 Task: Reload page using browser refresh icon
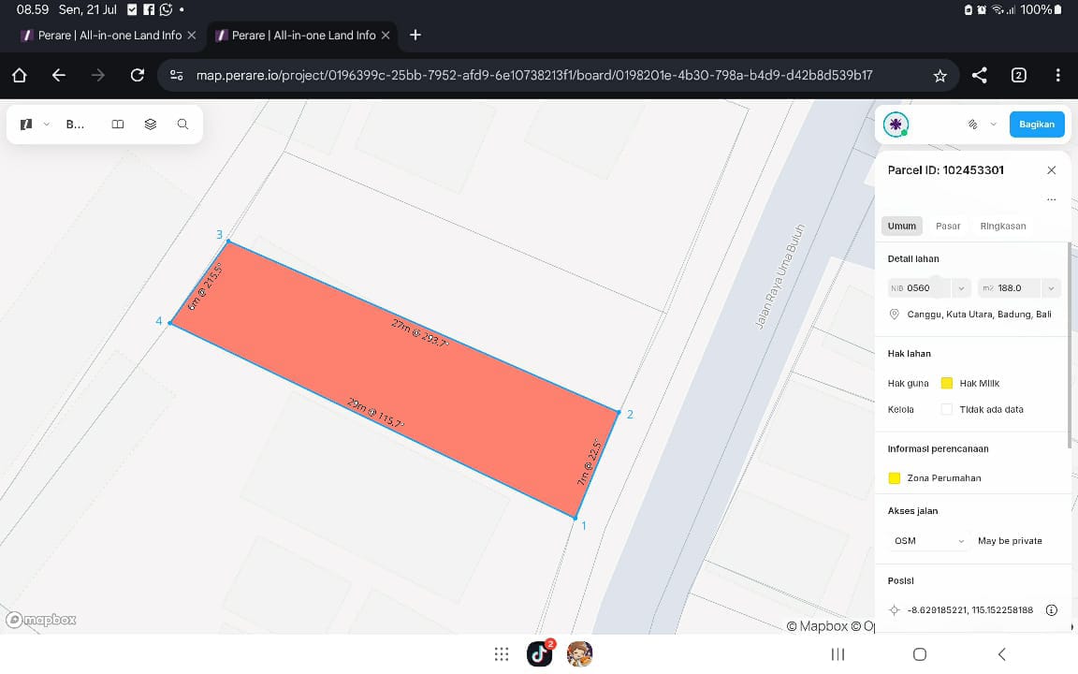(137, 75)
